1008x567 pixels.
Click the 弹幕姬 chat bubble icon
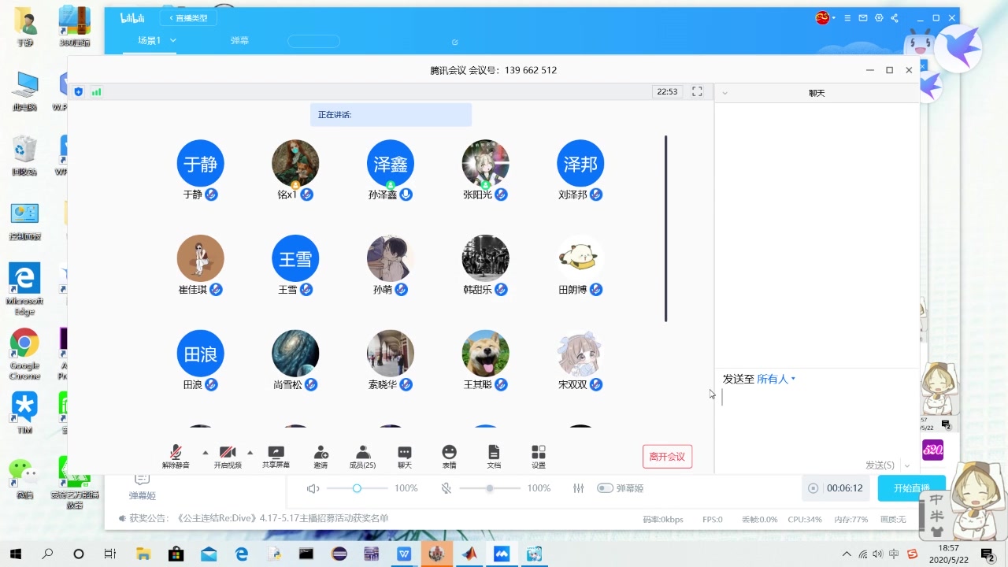pyautogui.click(x=142, y=479)
